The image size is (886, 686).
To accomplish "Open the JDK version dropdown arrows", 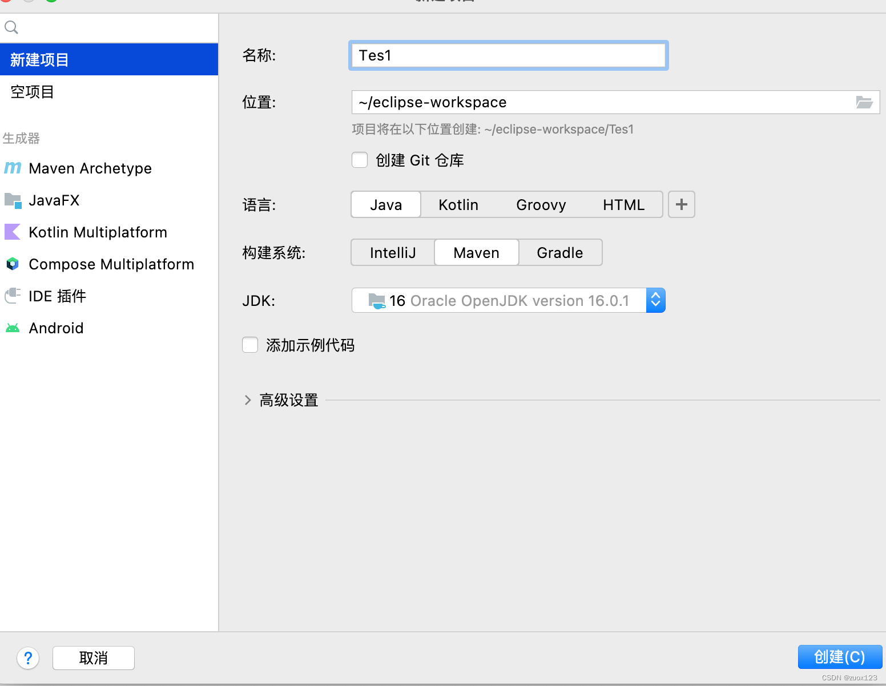I will pos(655,300).
